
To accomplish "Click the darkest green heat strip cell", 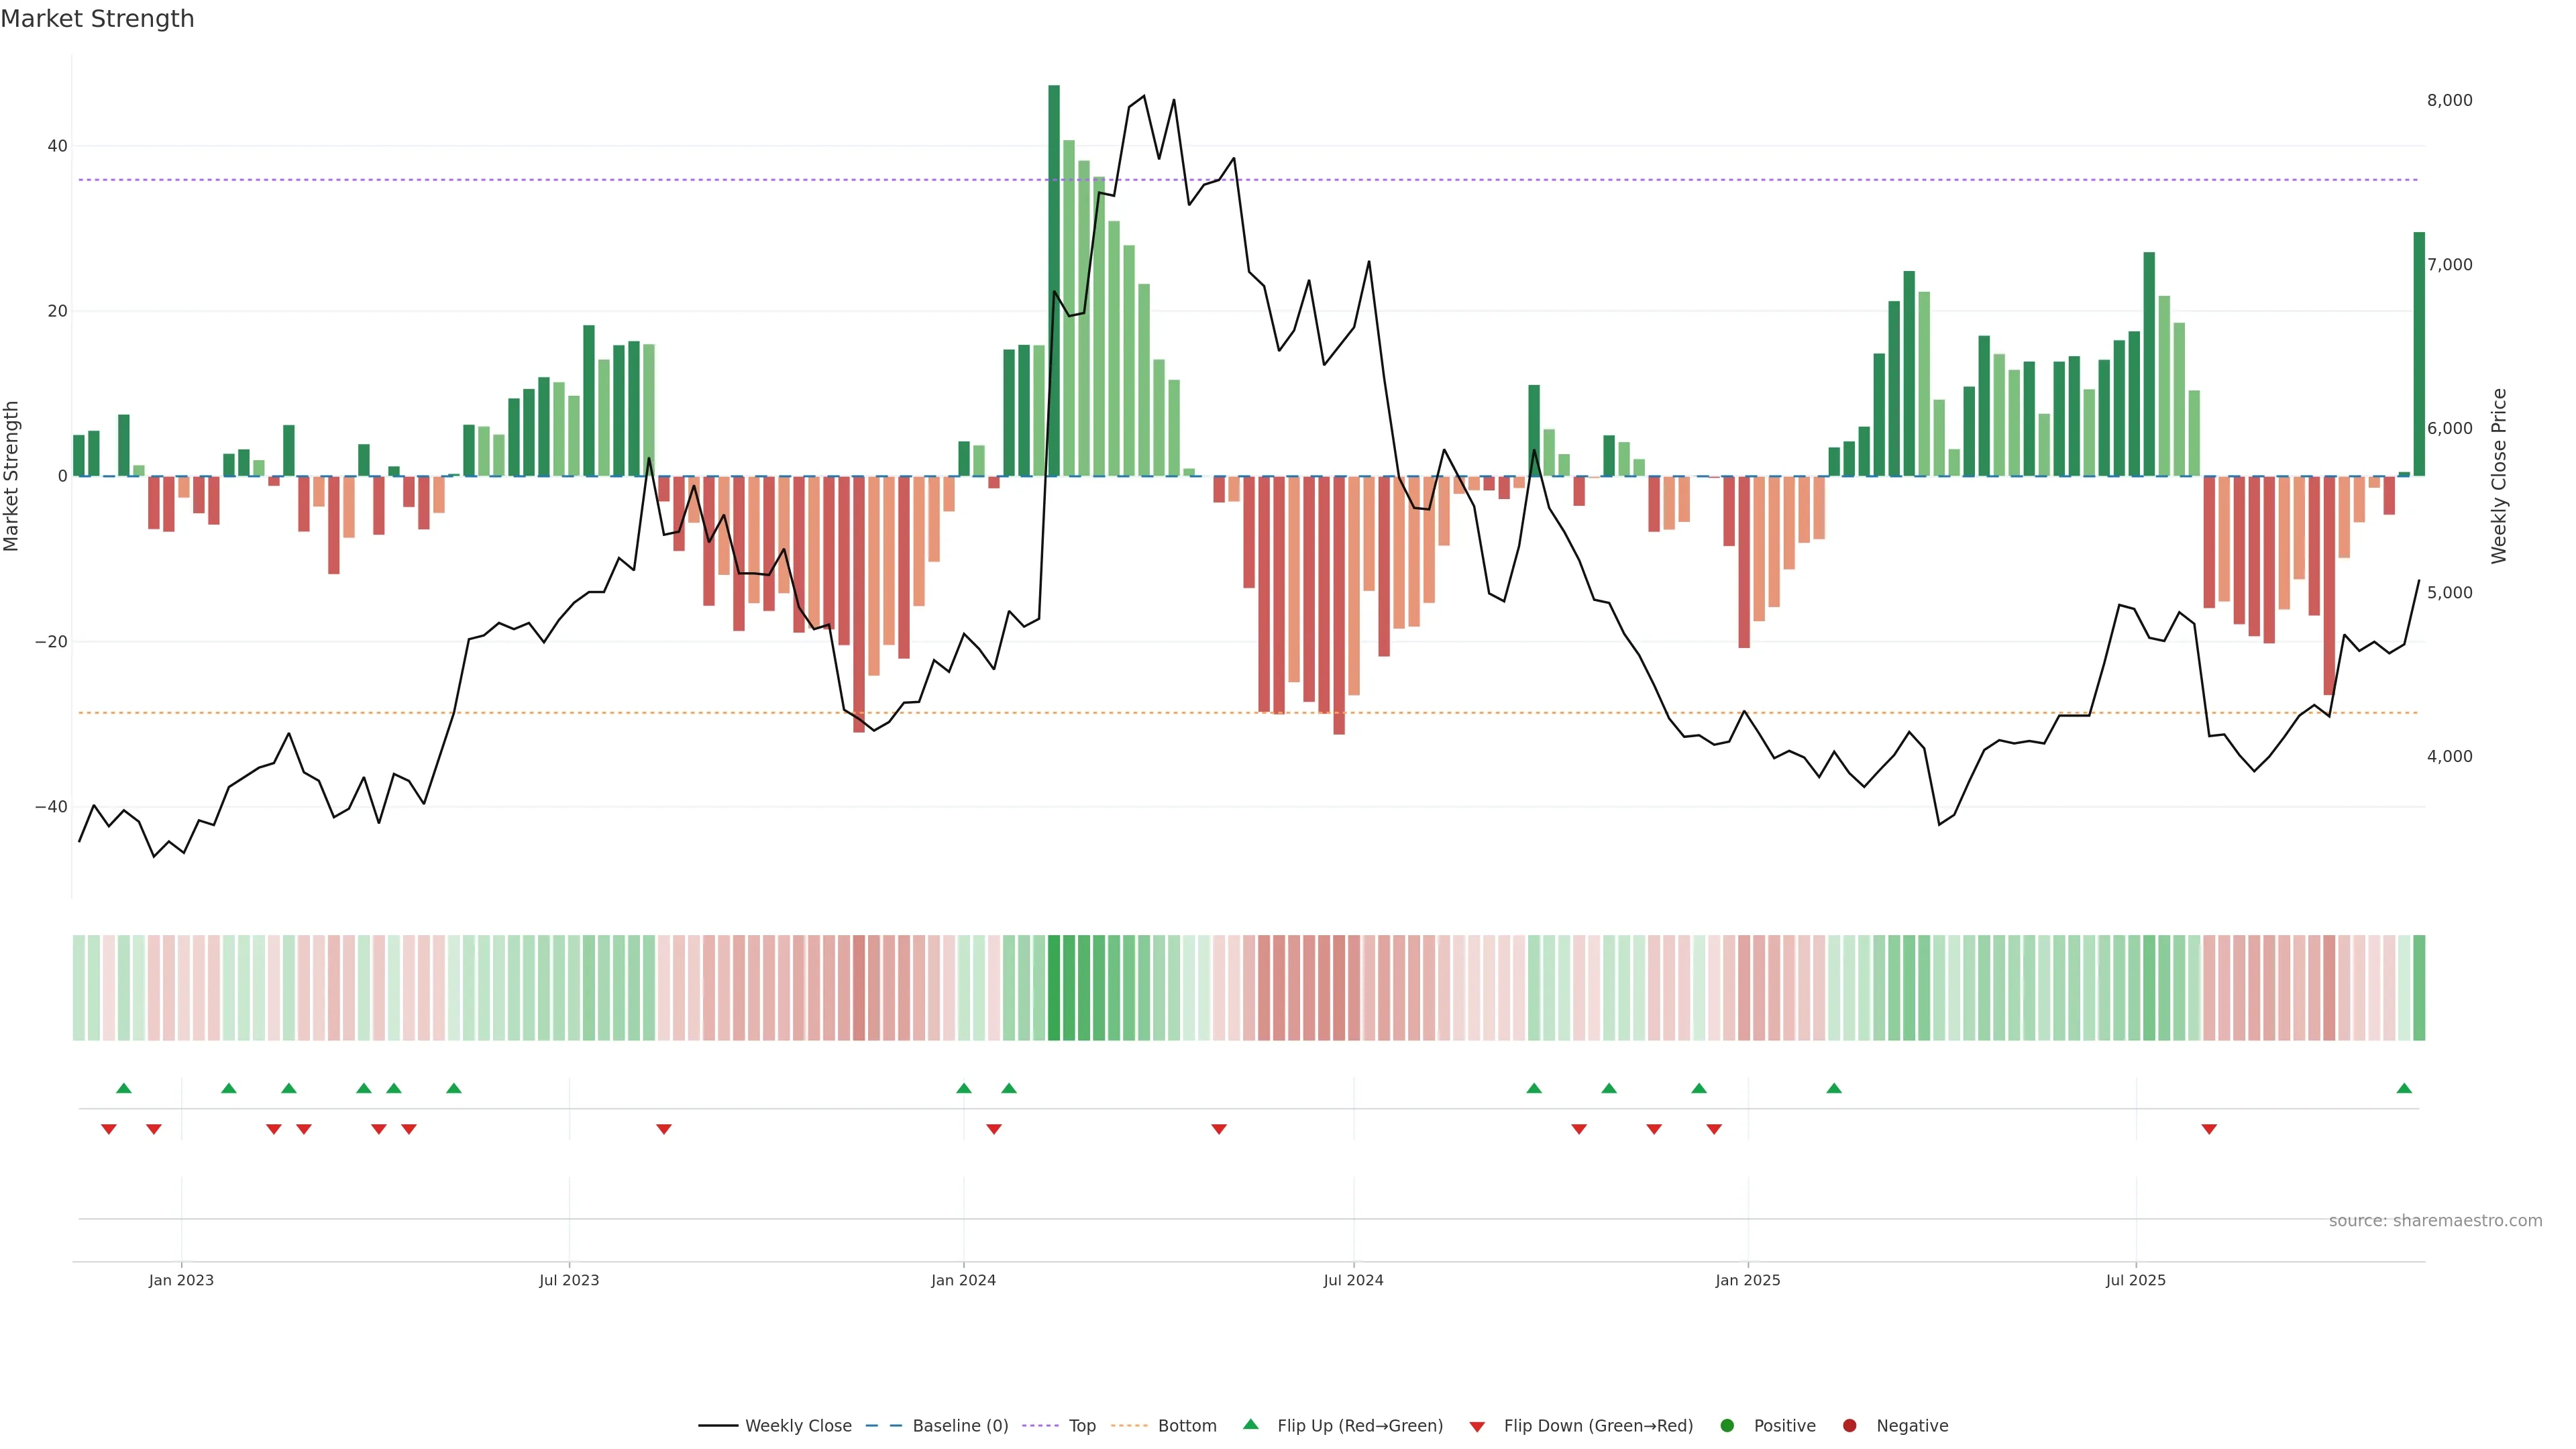I will tap(1054, 988).
